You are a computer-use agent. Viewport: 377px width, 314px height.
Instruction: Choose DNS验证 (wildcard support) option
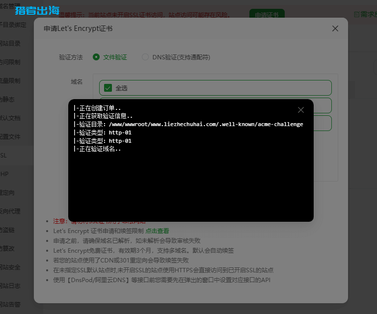[x=145, y=57]
